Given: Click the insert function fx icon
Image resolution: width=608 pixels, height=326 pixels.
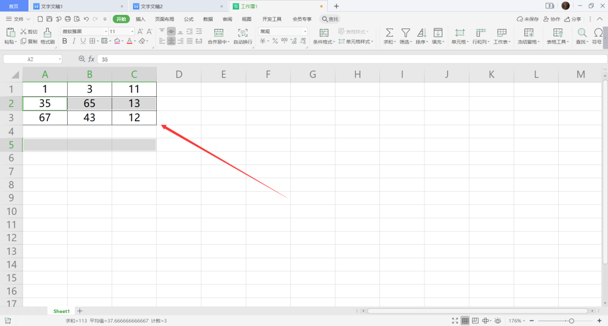Looking at the screenshot, I should tap(91, 59).
